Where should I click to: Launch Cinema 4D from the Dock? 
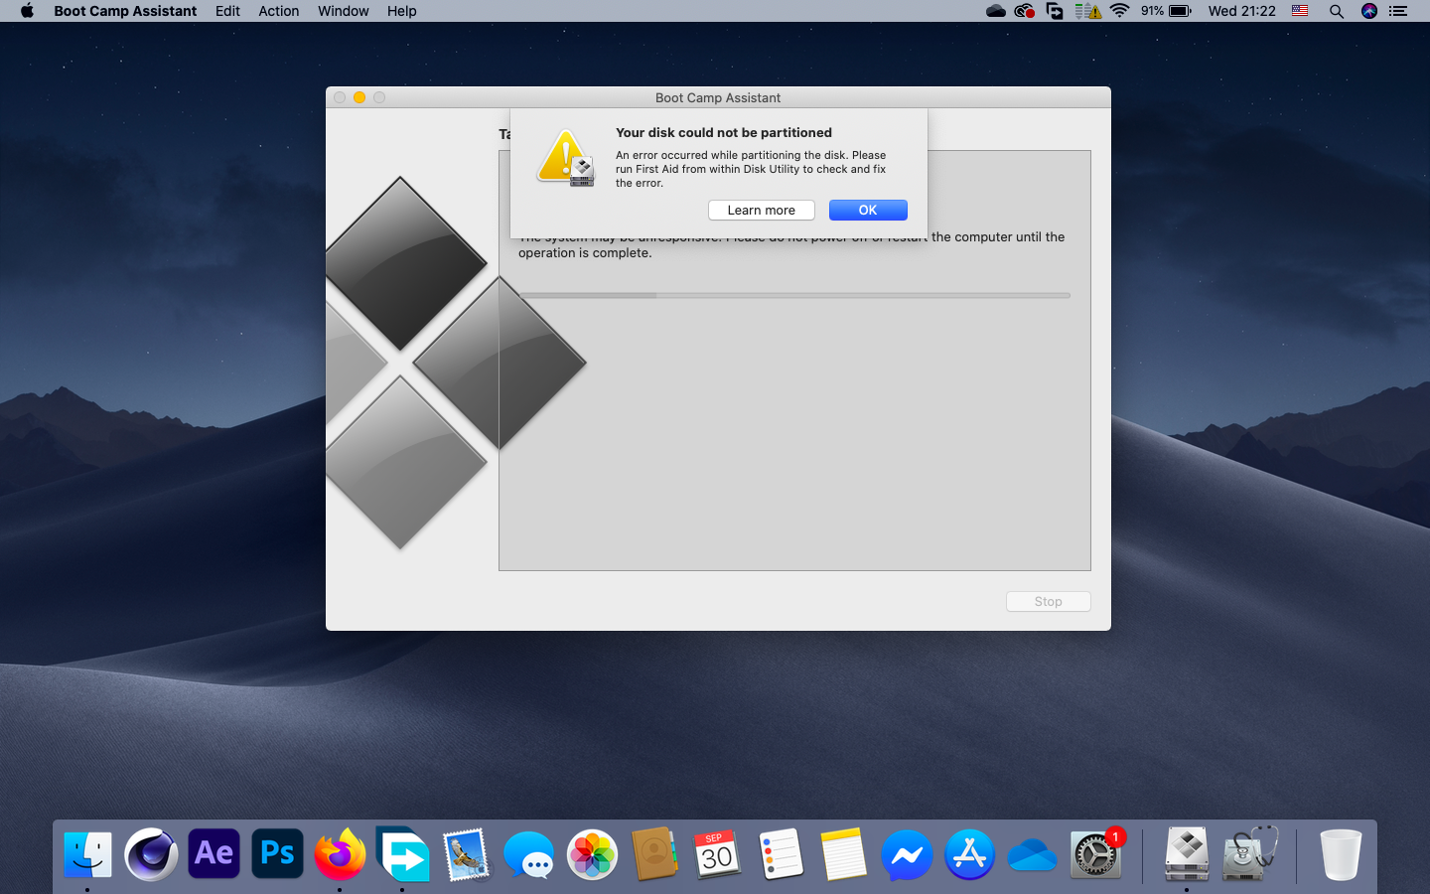coord(151,854)
